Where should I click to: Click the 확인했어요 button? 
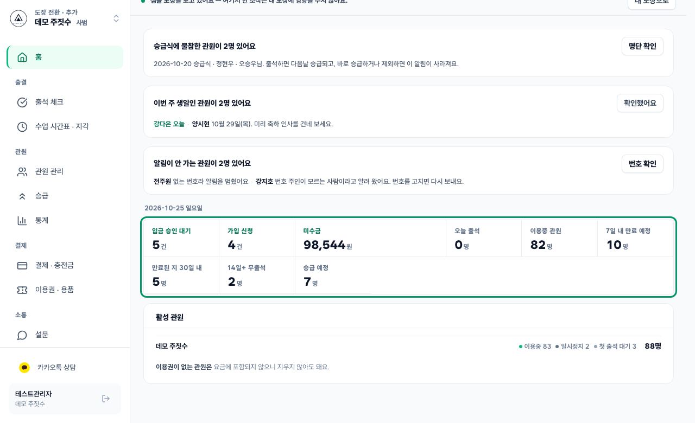(x=640, y=103)
